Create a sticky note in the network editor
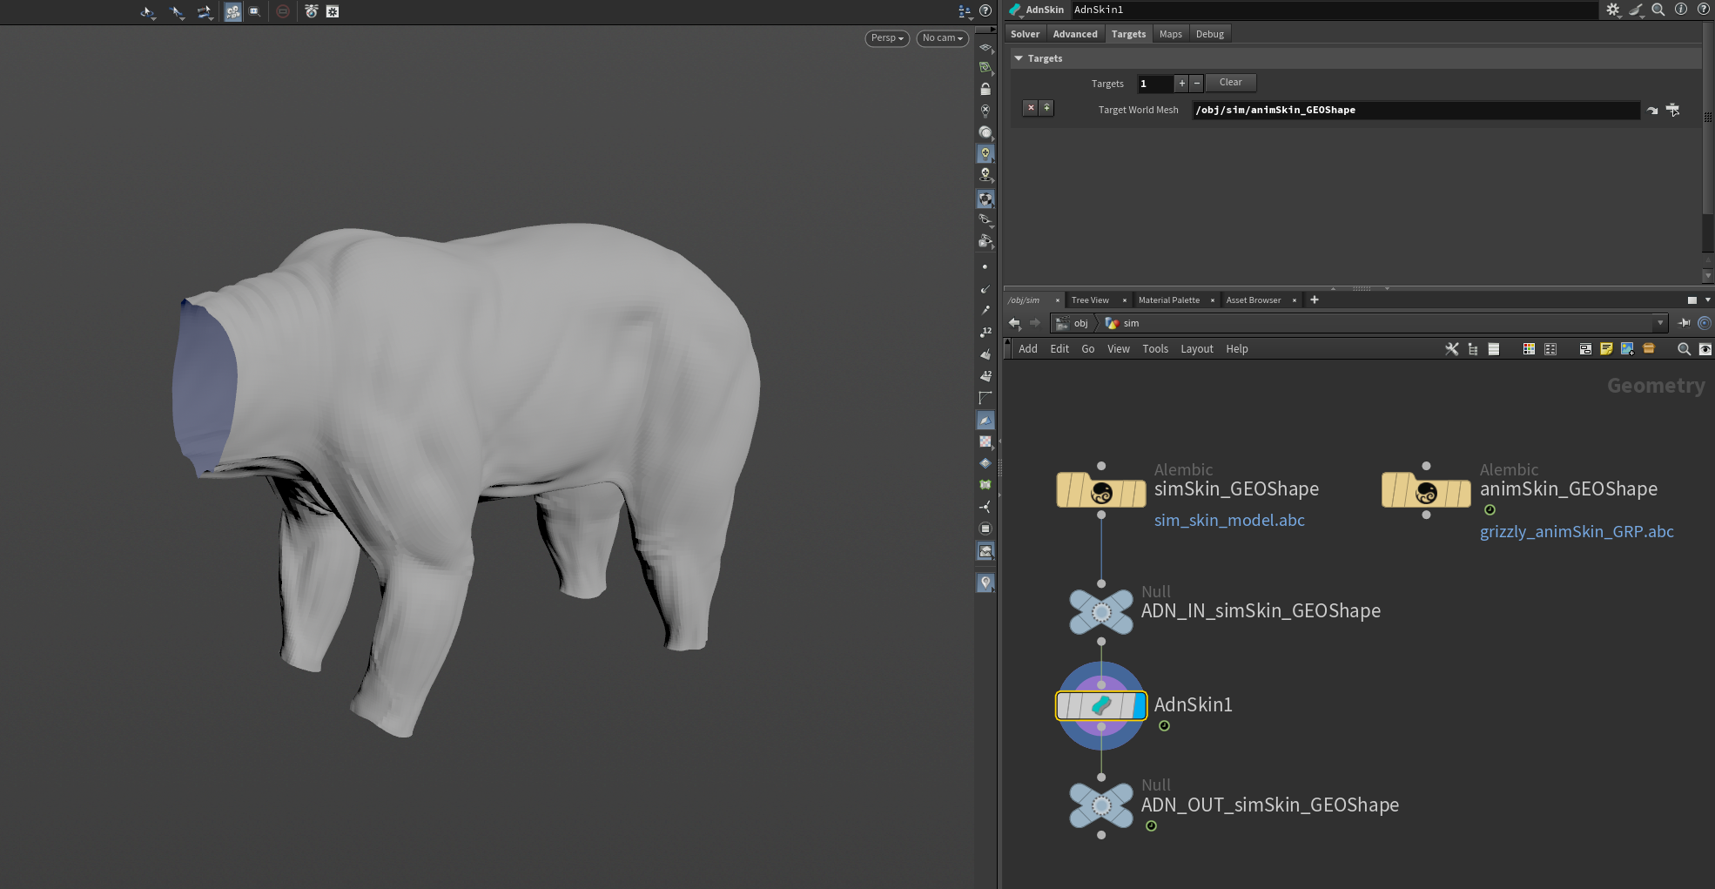Image resolution: width=1715 pixels, height=889 pixels. 1606,349
